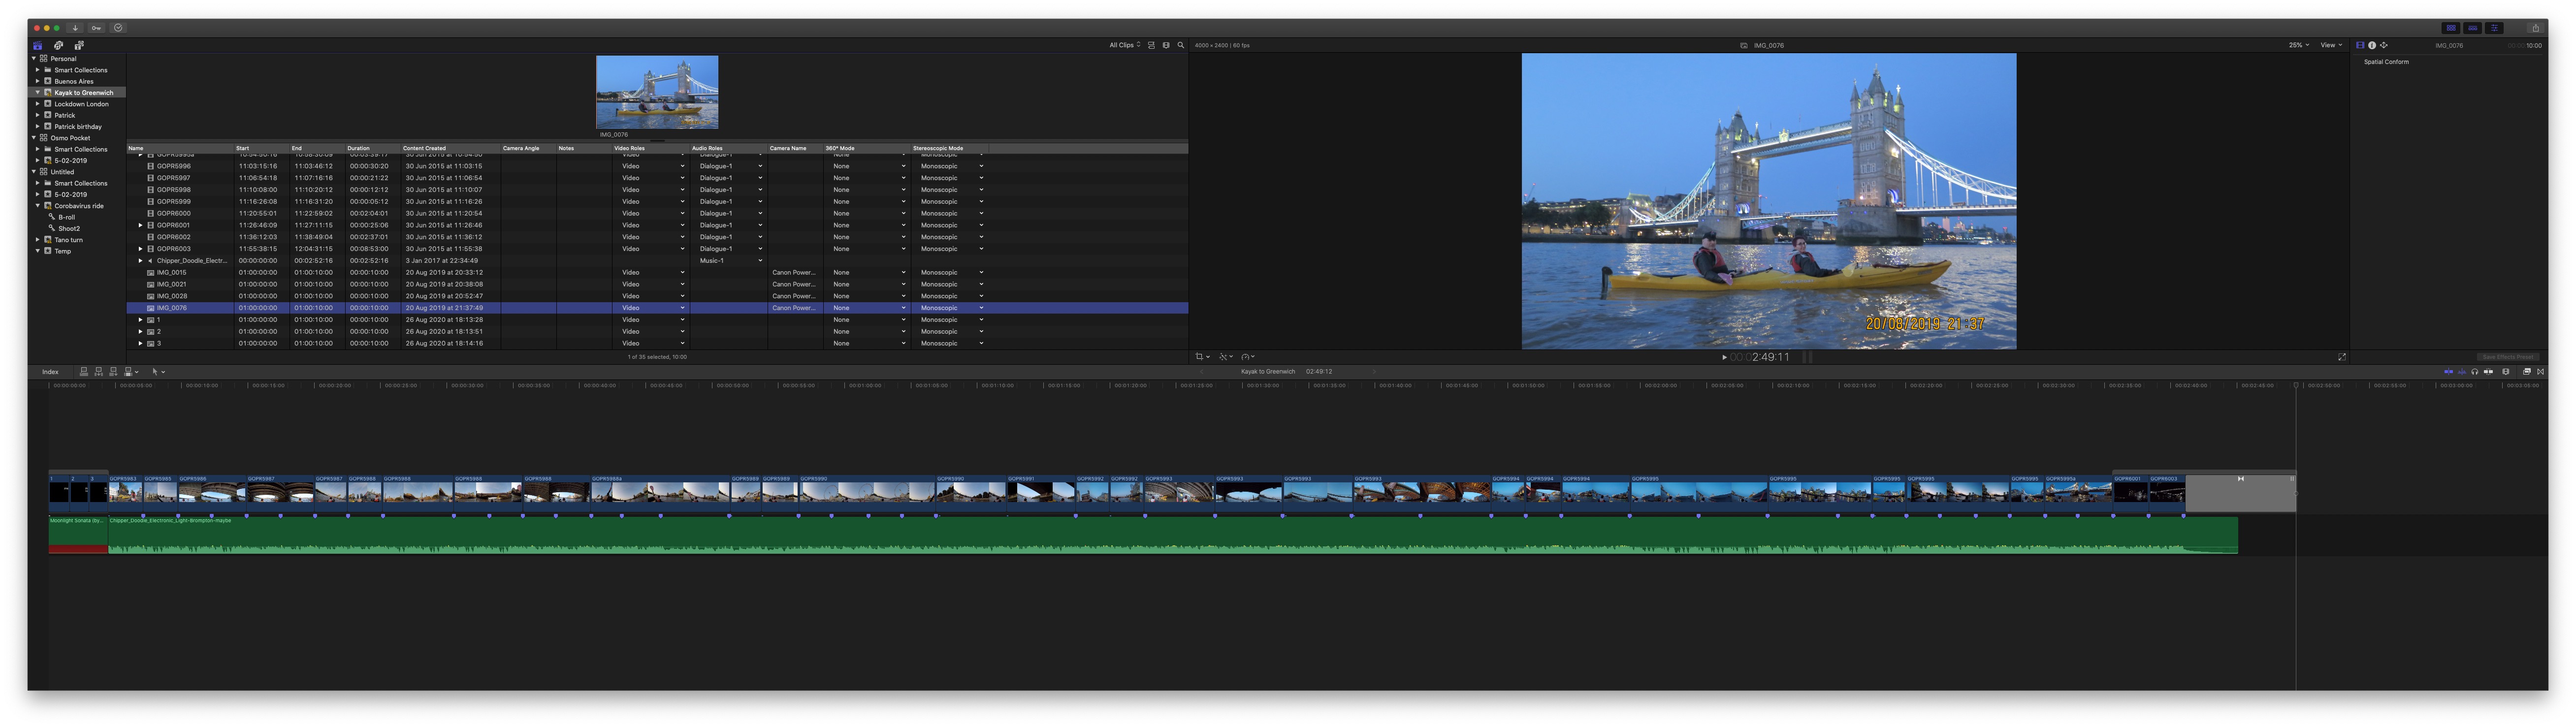Click the Keyword Editor key icon
The height and width of the screenshot is (727, 2576).
96,28
